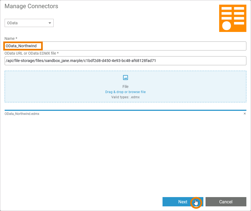Select the OData_Northwind.edmx file name
The width and height of the screenshot is (251, 211).
point(22,114)
